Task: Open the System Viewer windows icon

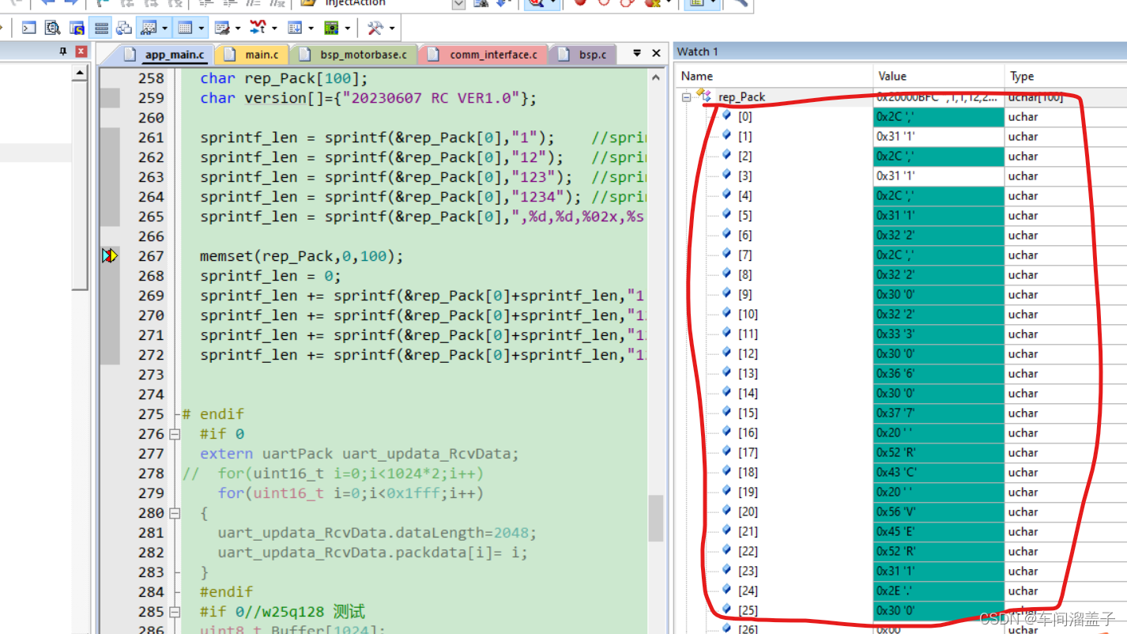Action: coord(331,28)
